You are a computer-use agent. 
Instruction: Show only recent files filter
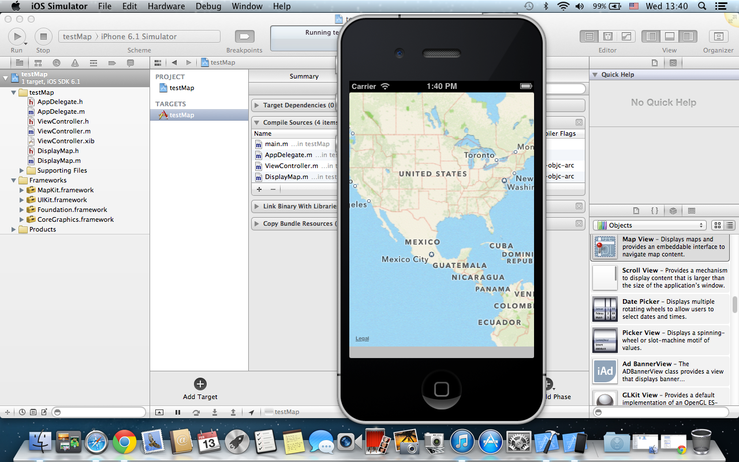[22, 412]
